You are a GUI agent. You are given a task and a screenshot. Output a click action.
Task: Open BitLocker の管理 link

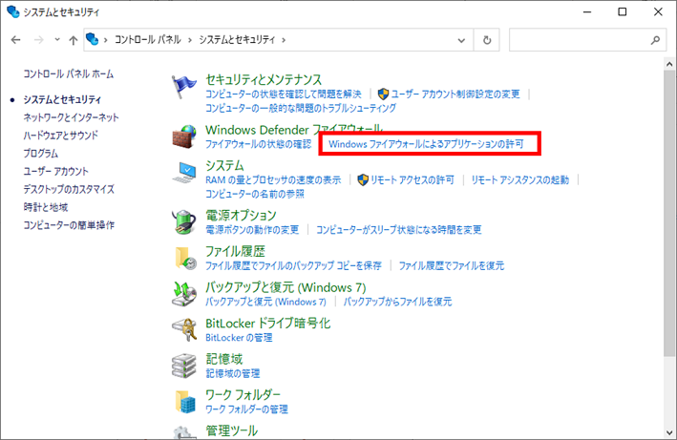[x=239, y=337]
